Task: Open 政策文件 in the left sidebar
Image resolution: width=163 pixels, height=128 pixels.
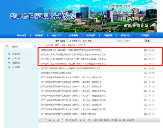Action: click(x=16, y=63)
